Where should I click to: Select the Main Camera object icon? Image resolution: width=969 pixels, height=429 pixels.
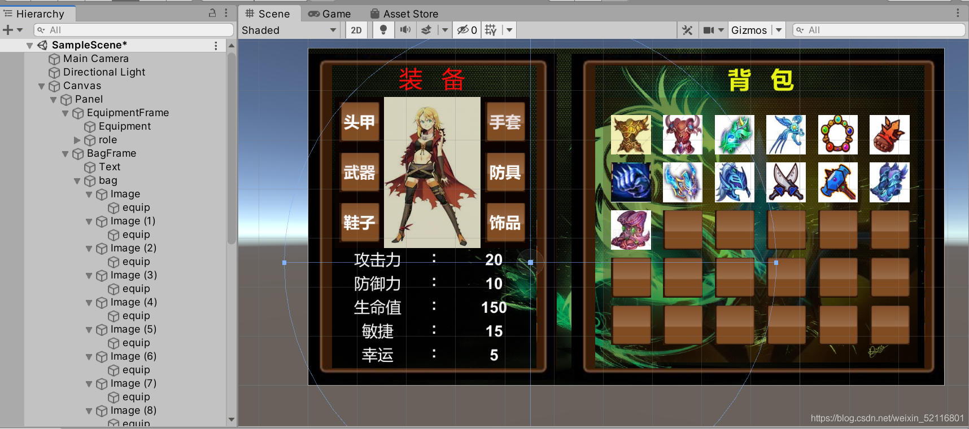54,59
